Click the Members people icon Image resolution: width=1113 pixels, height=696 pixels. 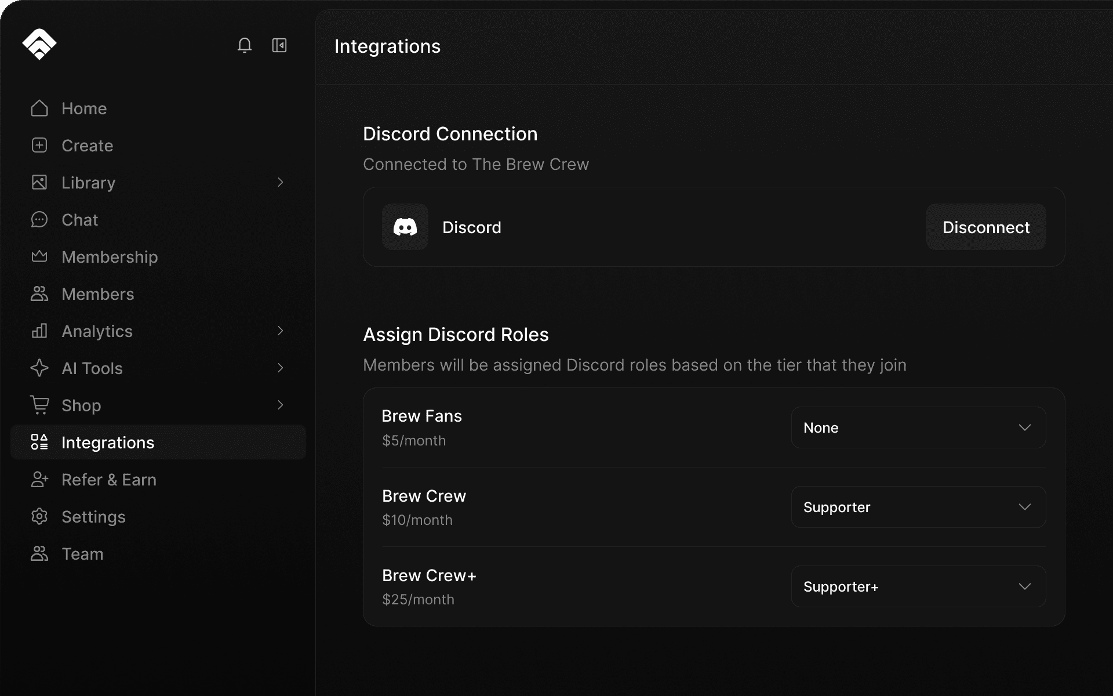(x=39, y=294)
